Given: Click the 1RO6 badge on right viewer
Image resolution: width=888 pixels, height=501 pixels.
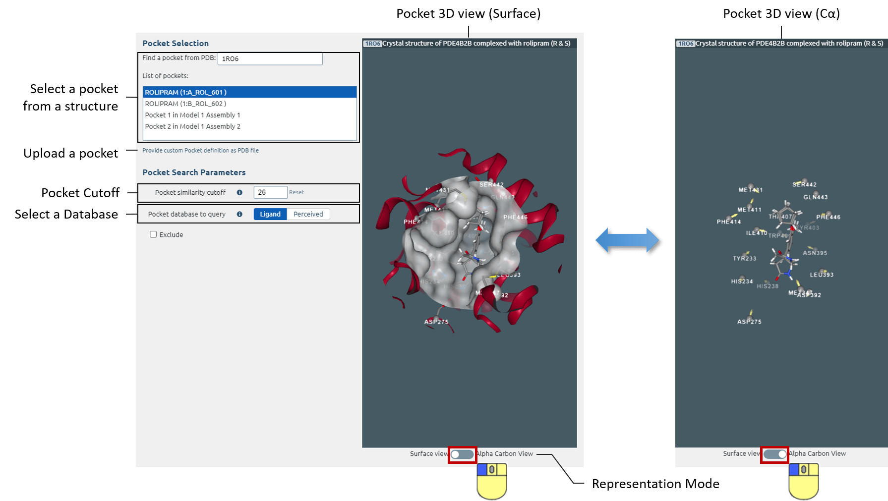Looking at the screenshot, I should pyautogui.click(x=686, y=44).
